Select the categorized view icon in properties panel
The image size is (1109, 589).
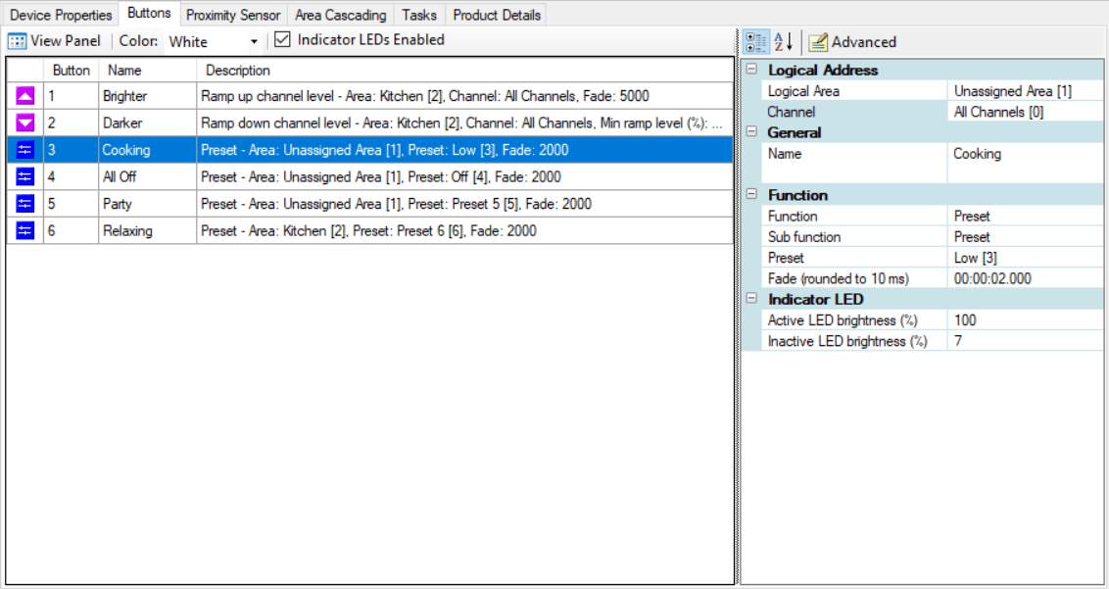[755, 41]
